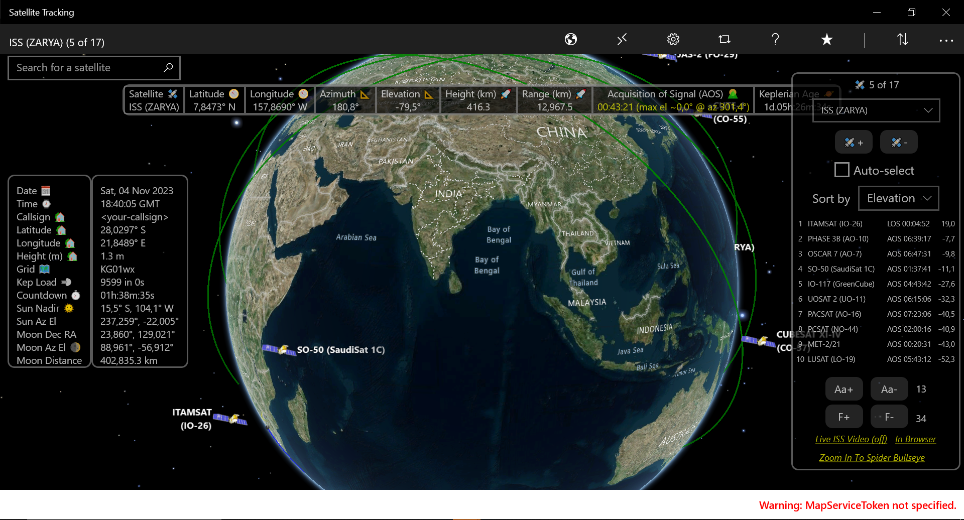Open the settings gear
Screen dimensions: 964x520
[x=673, y=39]
